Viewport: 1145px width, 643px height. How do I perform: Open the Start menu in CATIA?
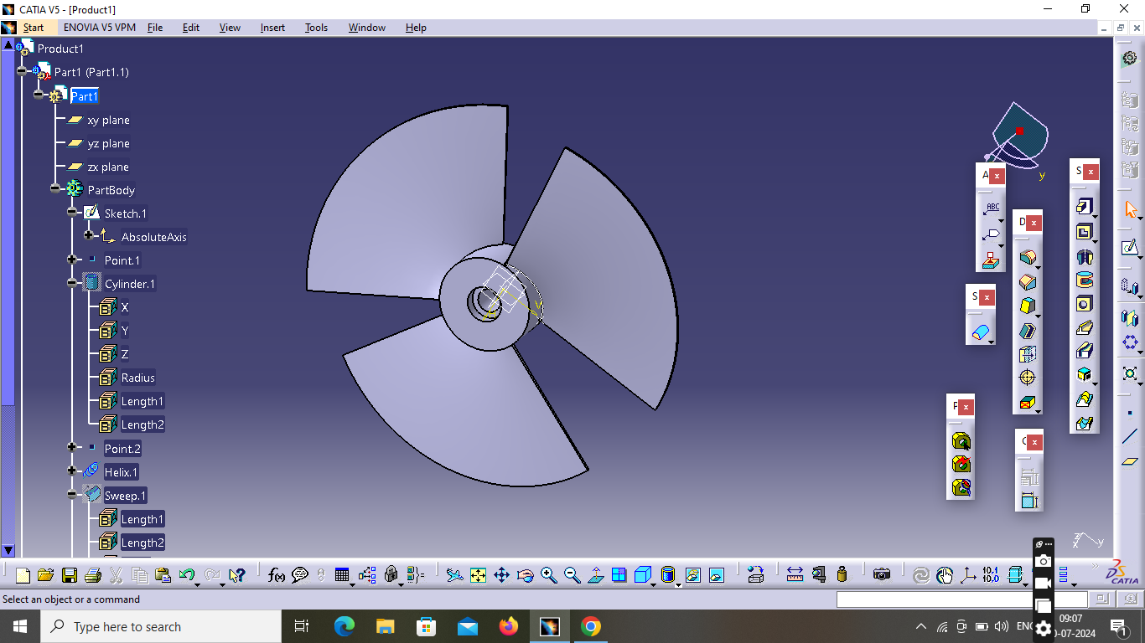(34, 28)
